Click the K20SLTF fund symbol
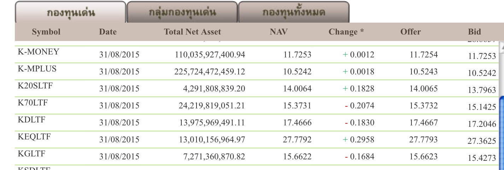 tap(35, 86)
